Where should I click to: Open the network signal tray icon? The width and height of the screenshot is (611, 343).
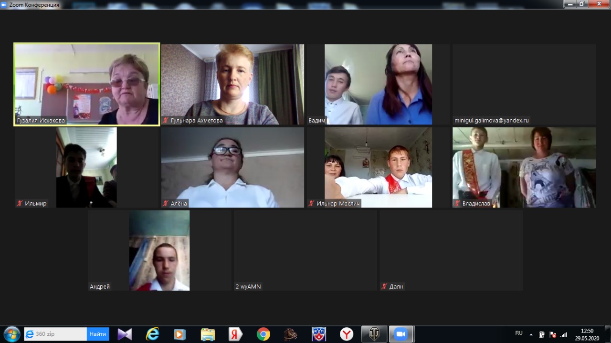tap(564, 334)
